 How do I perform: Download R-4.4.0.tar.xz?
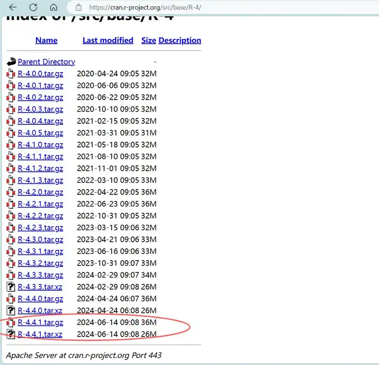click(x=40, y=311)
